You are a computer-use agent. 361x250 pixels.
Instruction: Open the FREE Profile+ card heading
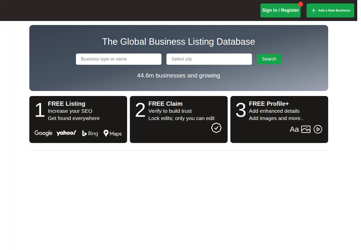click(269, 104)
